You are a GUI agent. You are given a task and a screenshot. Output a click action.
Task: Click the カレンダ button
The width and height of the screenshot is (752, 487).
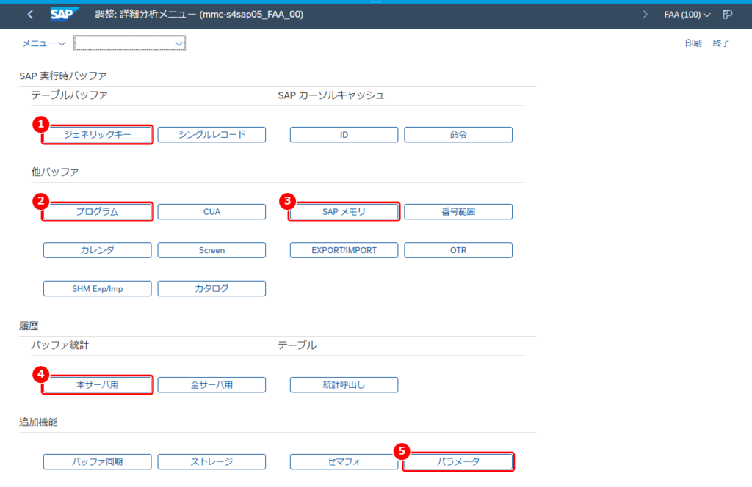pos(98,250)
